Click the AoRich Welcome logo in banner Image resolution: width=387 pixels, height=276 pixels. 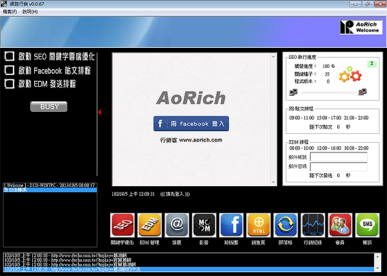point(361,27)
